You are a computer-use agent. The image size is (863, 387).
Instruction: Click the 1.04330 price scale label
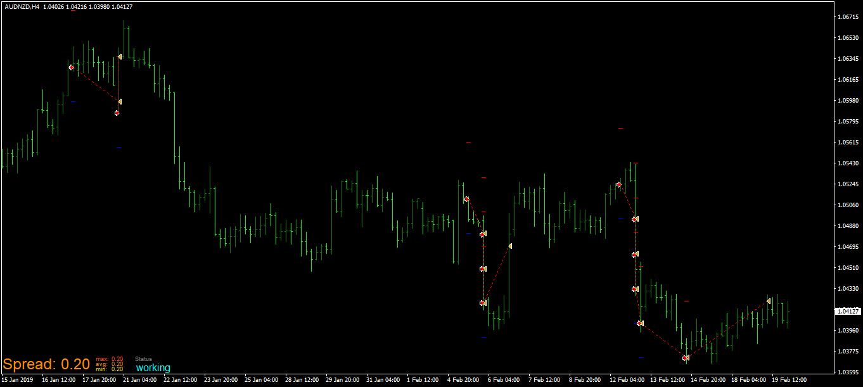click(848, 289)
